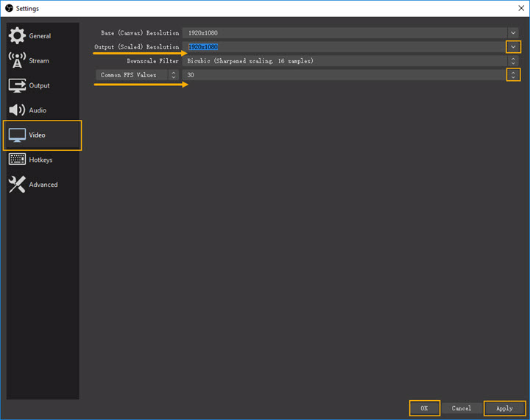Click the Audio speaker icon
The image size is (530, 420).
17,110
